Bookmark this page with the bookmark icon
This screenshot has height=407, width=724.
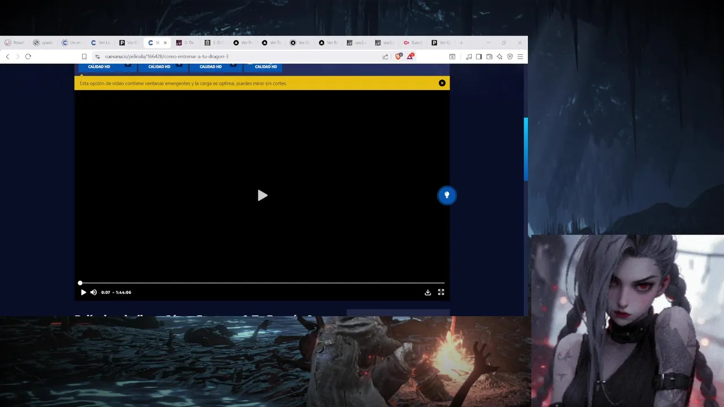(x=84, y=57)
